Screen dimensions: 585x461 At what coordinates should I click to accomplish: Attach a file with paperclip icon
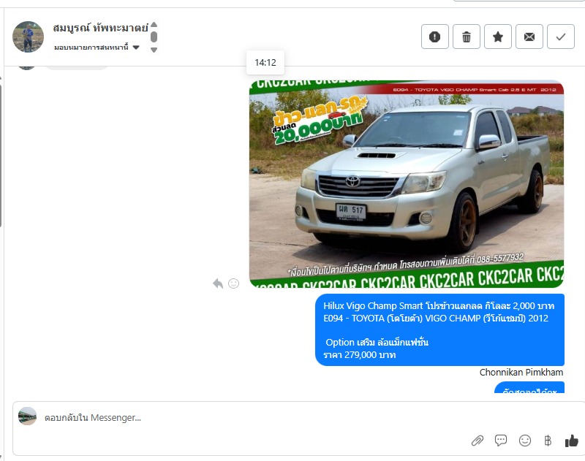(478, 441)
